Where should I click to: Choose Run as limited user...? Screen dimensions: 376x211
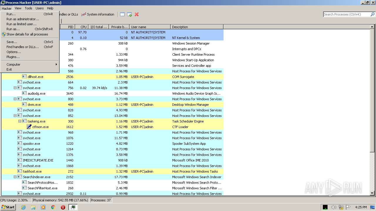pos(30,24)
